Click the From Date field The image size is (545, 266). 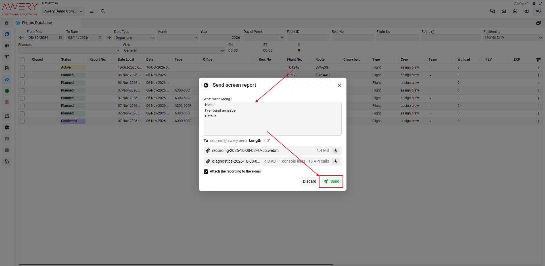pos(45,37)
